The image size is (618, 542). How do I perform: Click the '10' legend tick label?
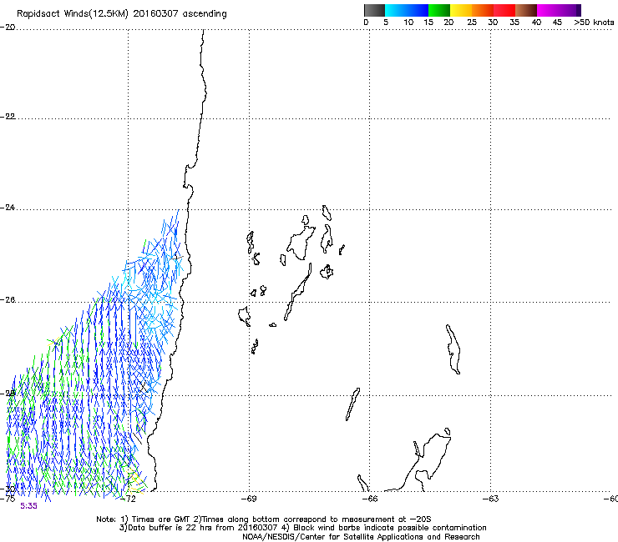pyautogui.click(x=408, y=23)
